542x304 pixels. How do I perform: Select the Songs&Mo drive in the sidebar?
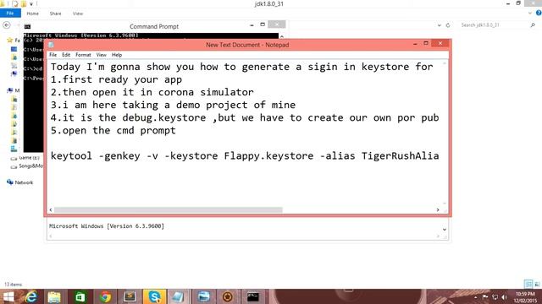coord(30,166)
